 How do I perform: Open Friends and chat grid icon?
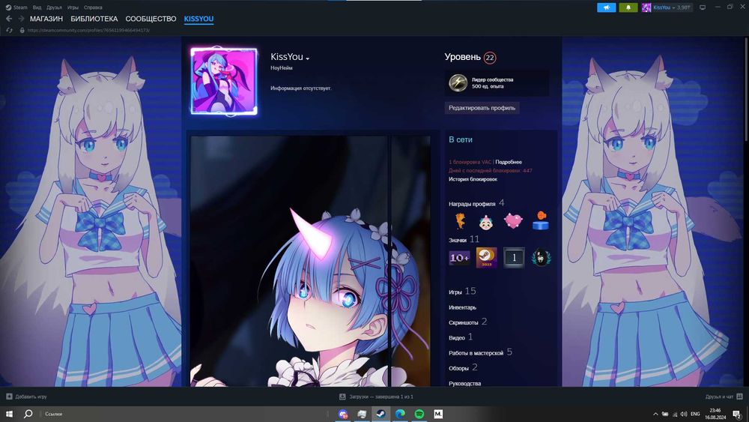[739, 397]
